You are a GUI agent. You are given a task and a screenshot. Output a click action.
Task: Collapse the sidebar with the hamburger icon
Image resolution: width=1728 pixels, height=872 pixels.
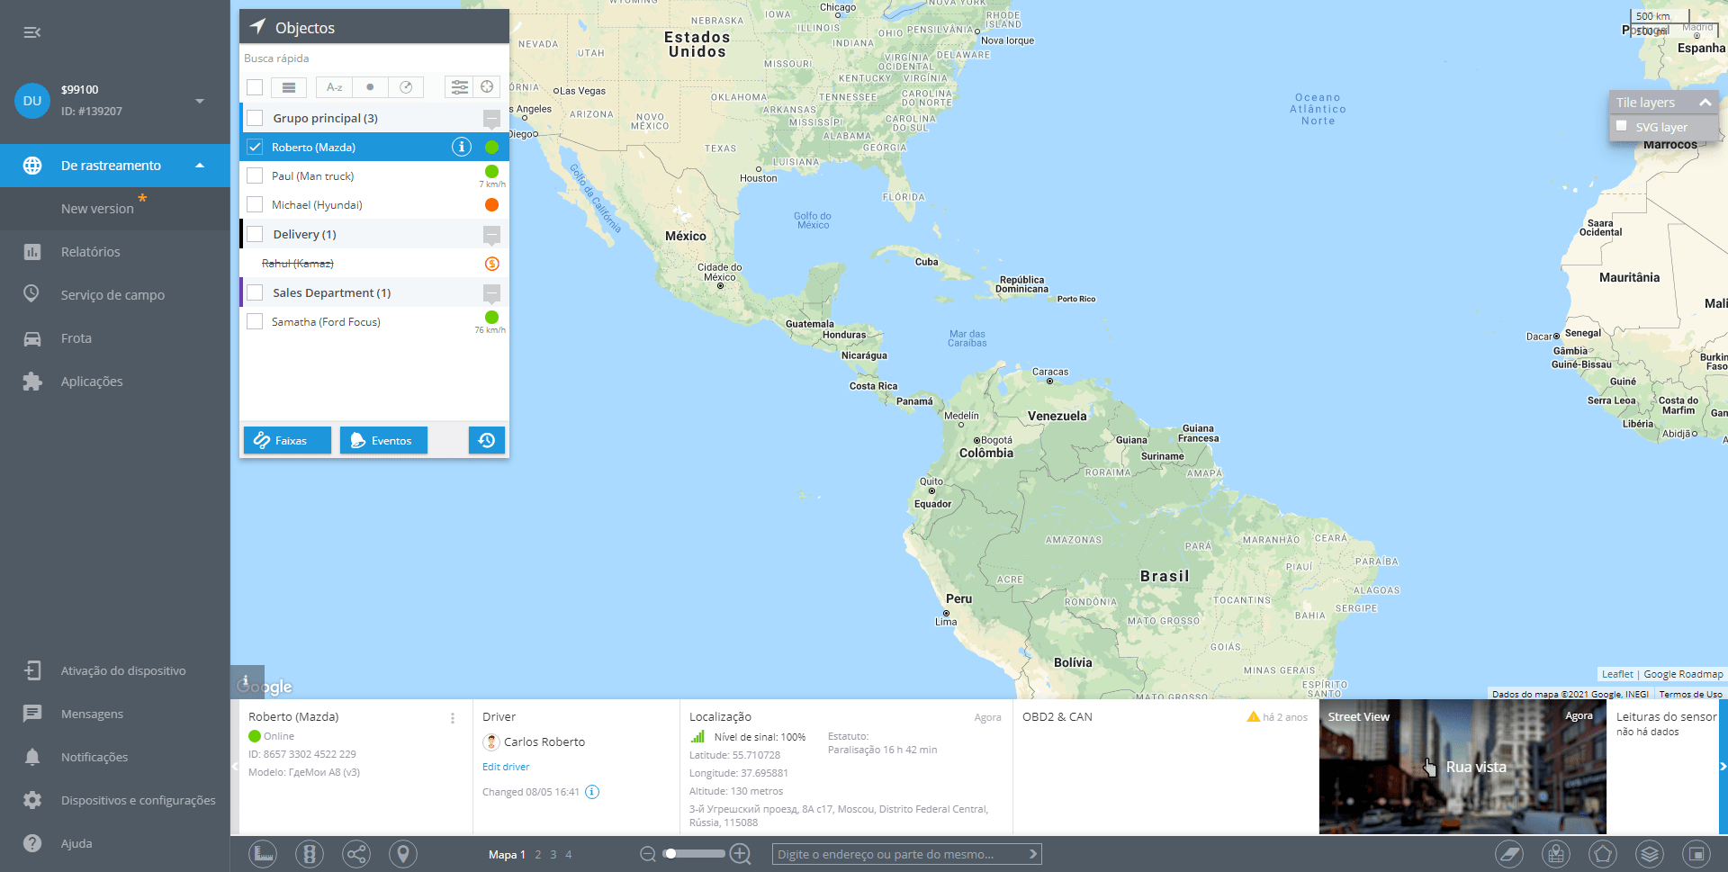coord(31,32)
